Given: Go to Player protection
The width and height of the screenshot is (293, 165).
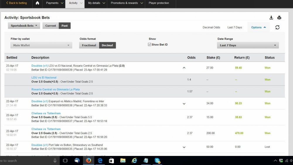Looking at the screenshot, I should [x=159, y=3].
